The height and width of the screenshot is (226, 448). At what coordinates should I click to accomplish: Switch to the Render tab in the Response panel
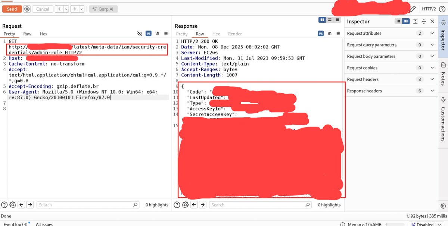[x=235, y=34]
